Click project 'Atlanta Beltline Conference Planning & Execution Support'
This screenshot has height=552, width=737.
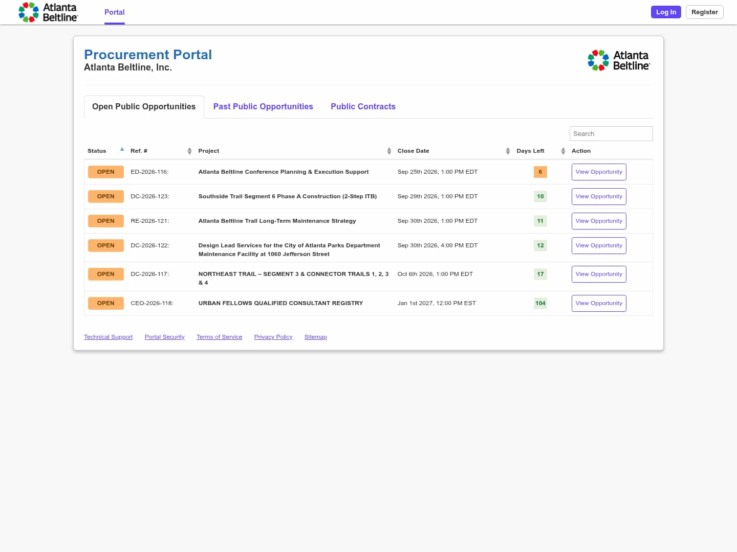(x=284, y=172)
